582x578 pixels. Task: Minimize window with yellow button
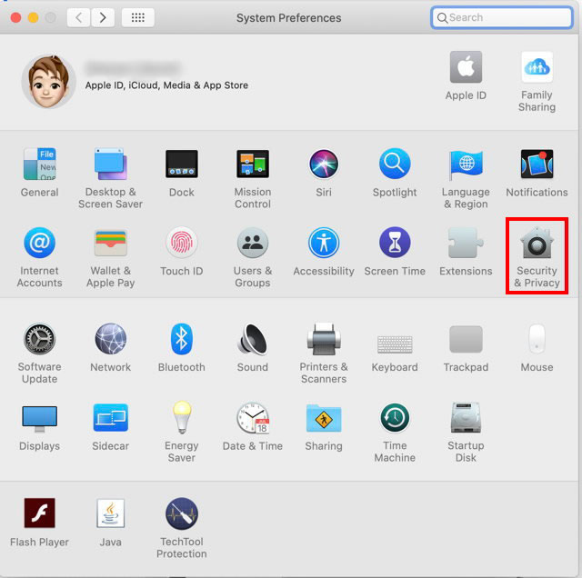click(33, 17)
